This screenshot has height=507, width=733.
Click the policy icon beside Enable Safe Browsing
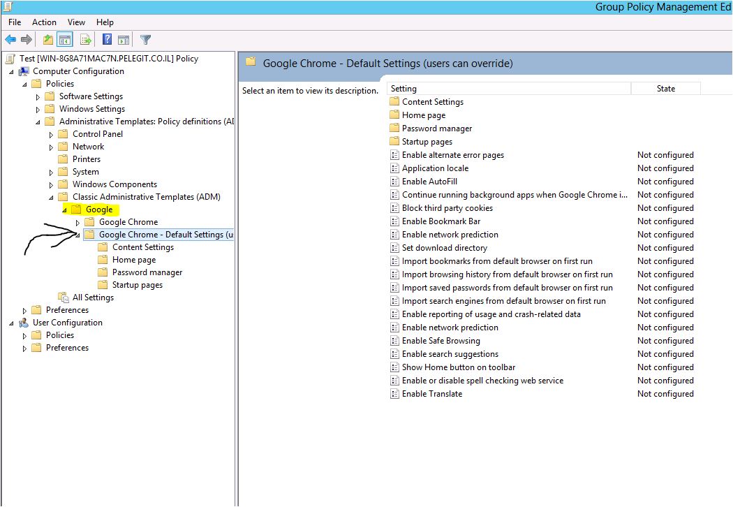(394, 341)
